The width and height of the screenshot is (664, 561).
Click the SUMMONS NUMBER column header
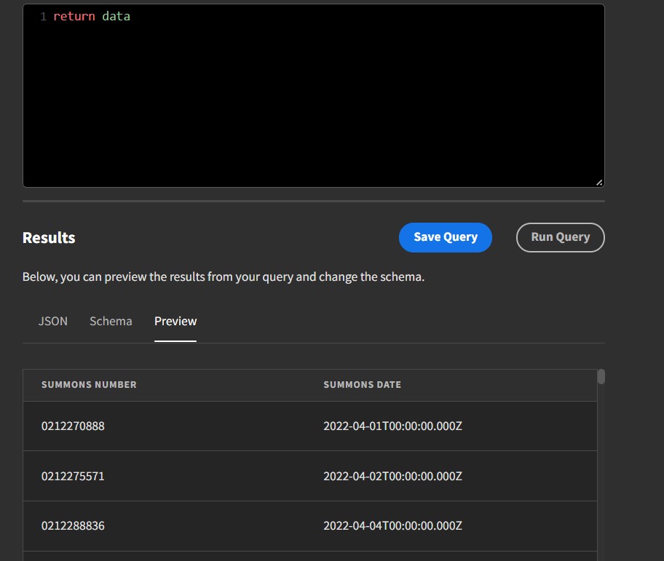pyautogui.click(x=89, y=385)
